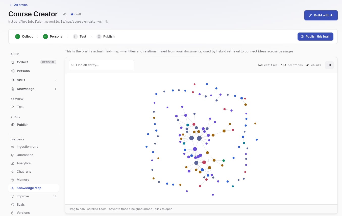
Task: Click the pencil icon beside Course Creator title
Action: (64, 14)
